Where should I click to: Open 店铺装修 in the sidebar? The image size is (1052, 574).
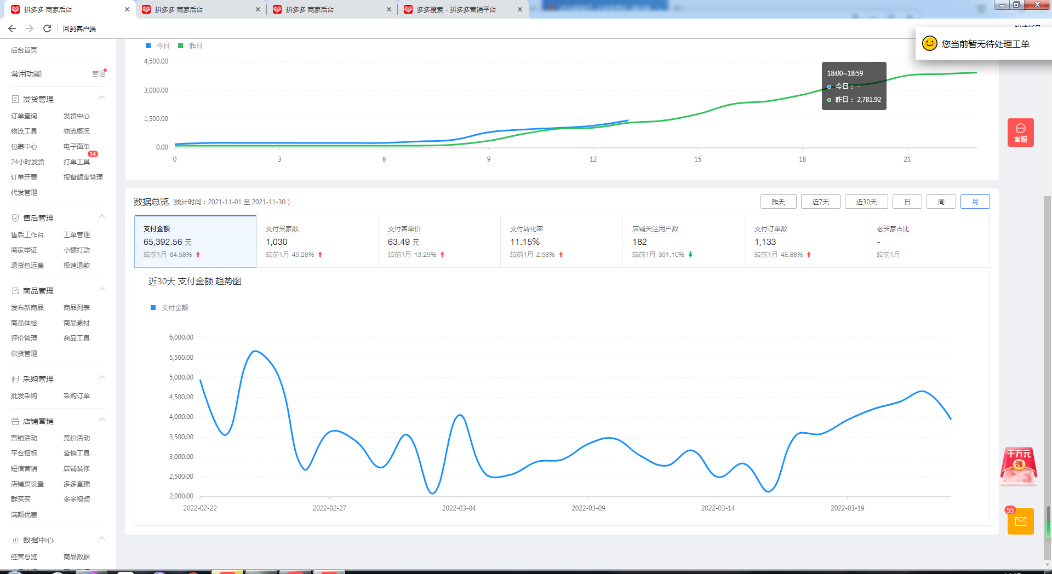click(x=77, y=469)
